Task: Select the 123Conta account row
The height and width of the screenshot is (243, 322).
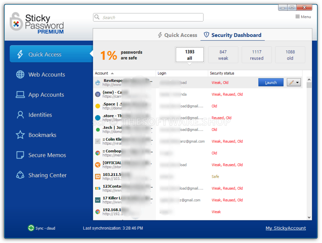Action: point(198,188)
